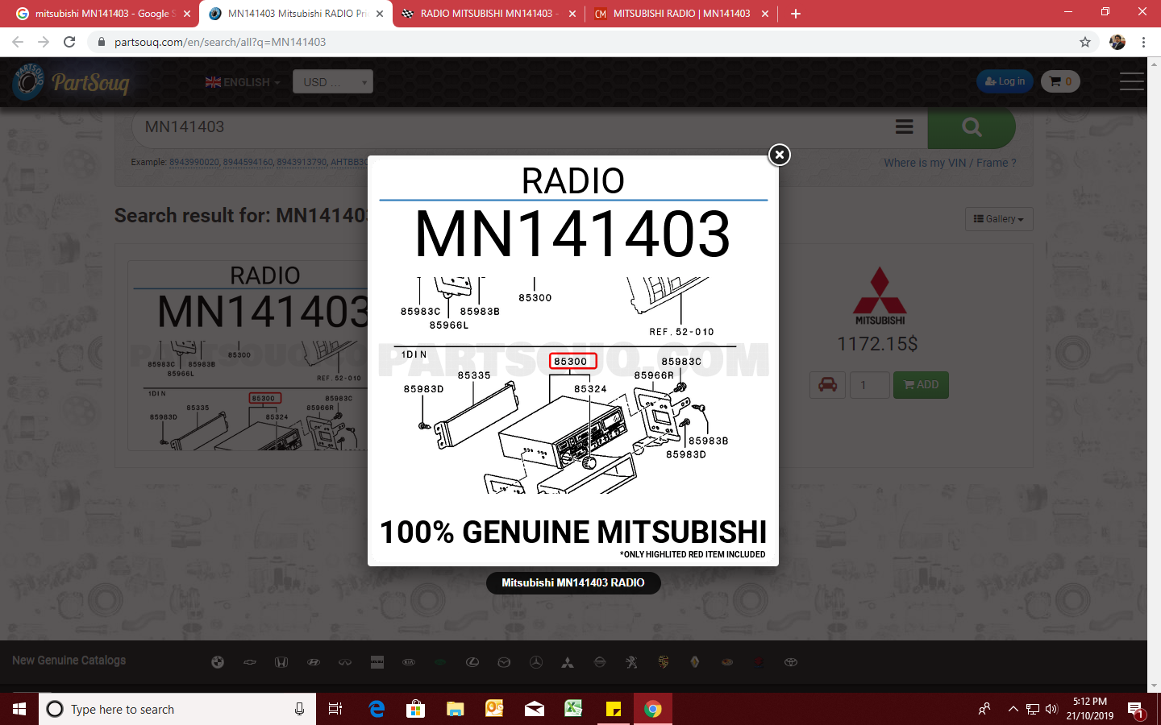This screenshot has width=1161, height=725.
Task: Open File Explorer from taskbar
Action: [x=456, y=709]
